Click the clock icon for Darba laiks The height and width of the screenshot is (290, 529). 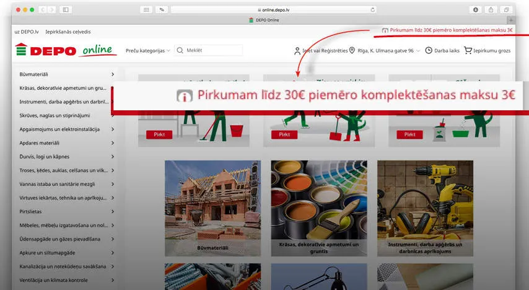[429, 50]
